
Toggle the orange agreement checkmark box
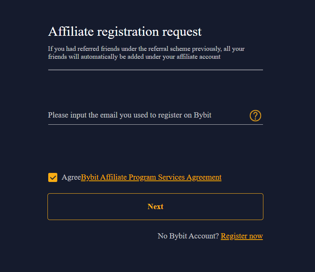coord(53,177)
